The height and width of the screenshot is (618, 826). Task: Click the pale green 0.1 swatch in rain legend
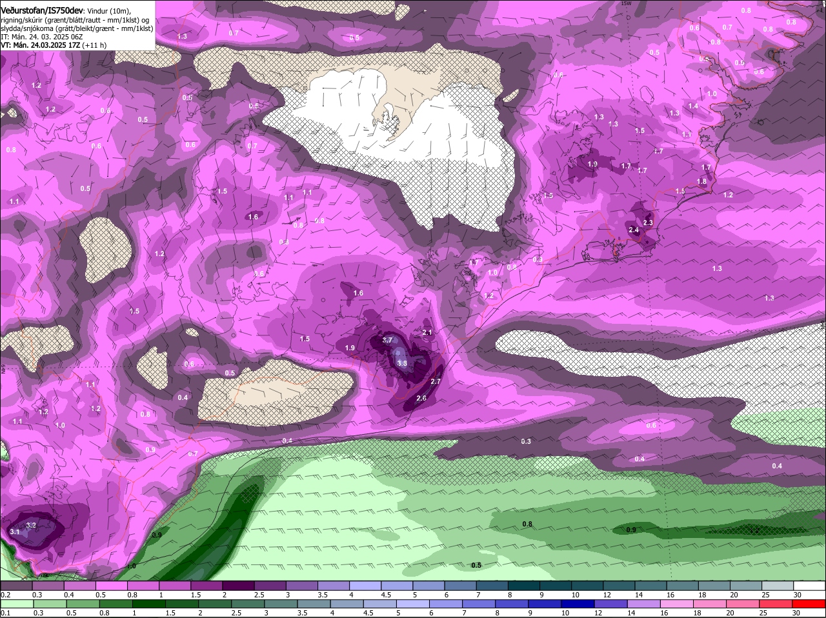pyautogui.click(x=17, y=604)
